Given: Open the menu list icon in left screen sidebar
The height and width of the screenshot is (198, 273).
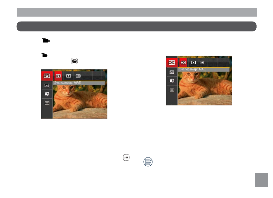Looking at the screenshot, I should (47, 103).
